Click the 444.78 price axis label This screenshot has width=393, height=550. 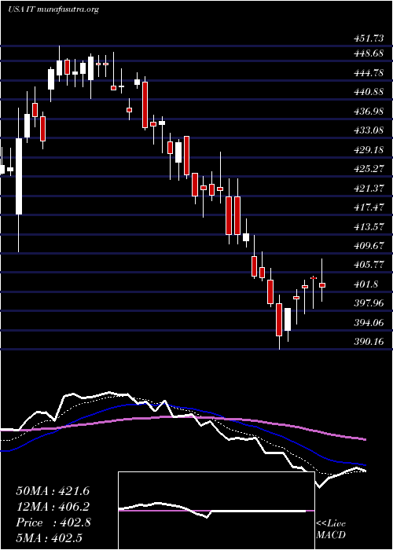(369, 73)
